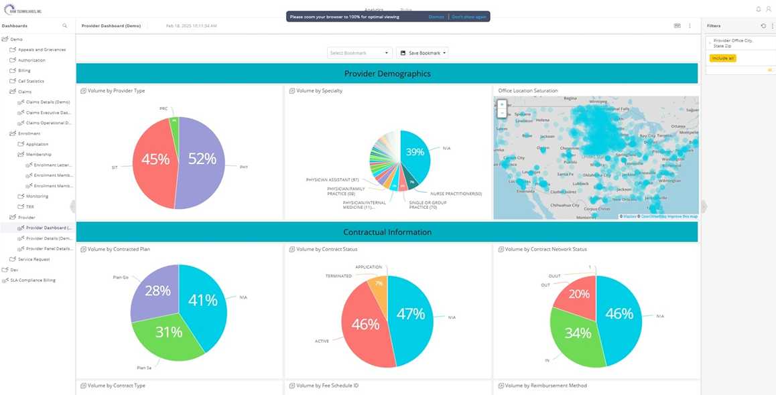Zoom in on the Office Location map

point(502,104)
